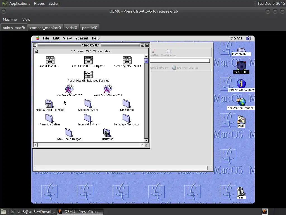286x215 pixels.
Task: Select the Disk Tools Images folder
Action: [69, 133]
